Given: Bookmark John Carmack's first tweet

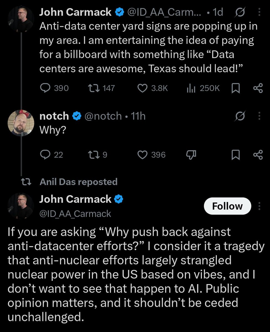Looking at the screenshot, I should pyautogui.click(x=235, y=88).
